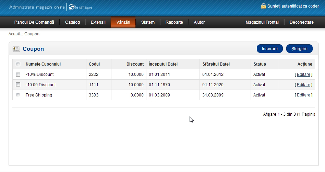The width and height of the screenshot is (325, 172).
Task: Open the Vânzări menu
Action: (x=123, y=22)
